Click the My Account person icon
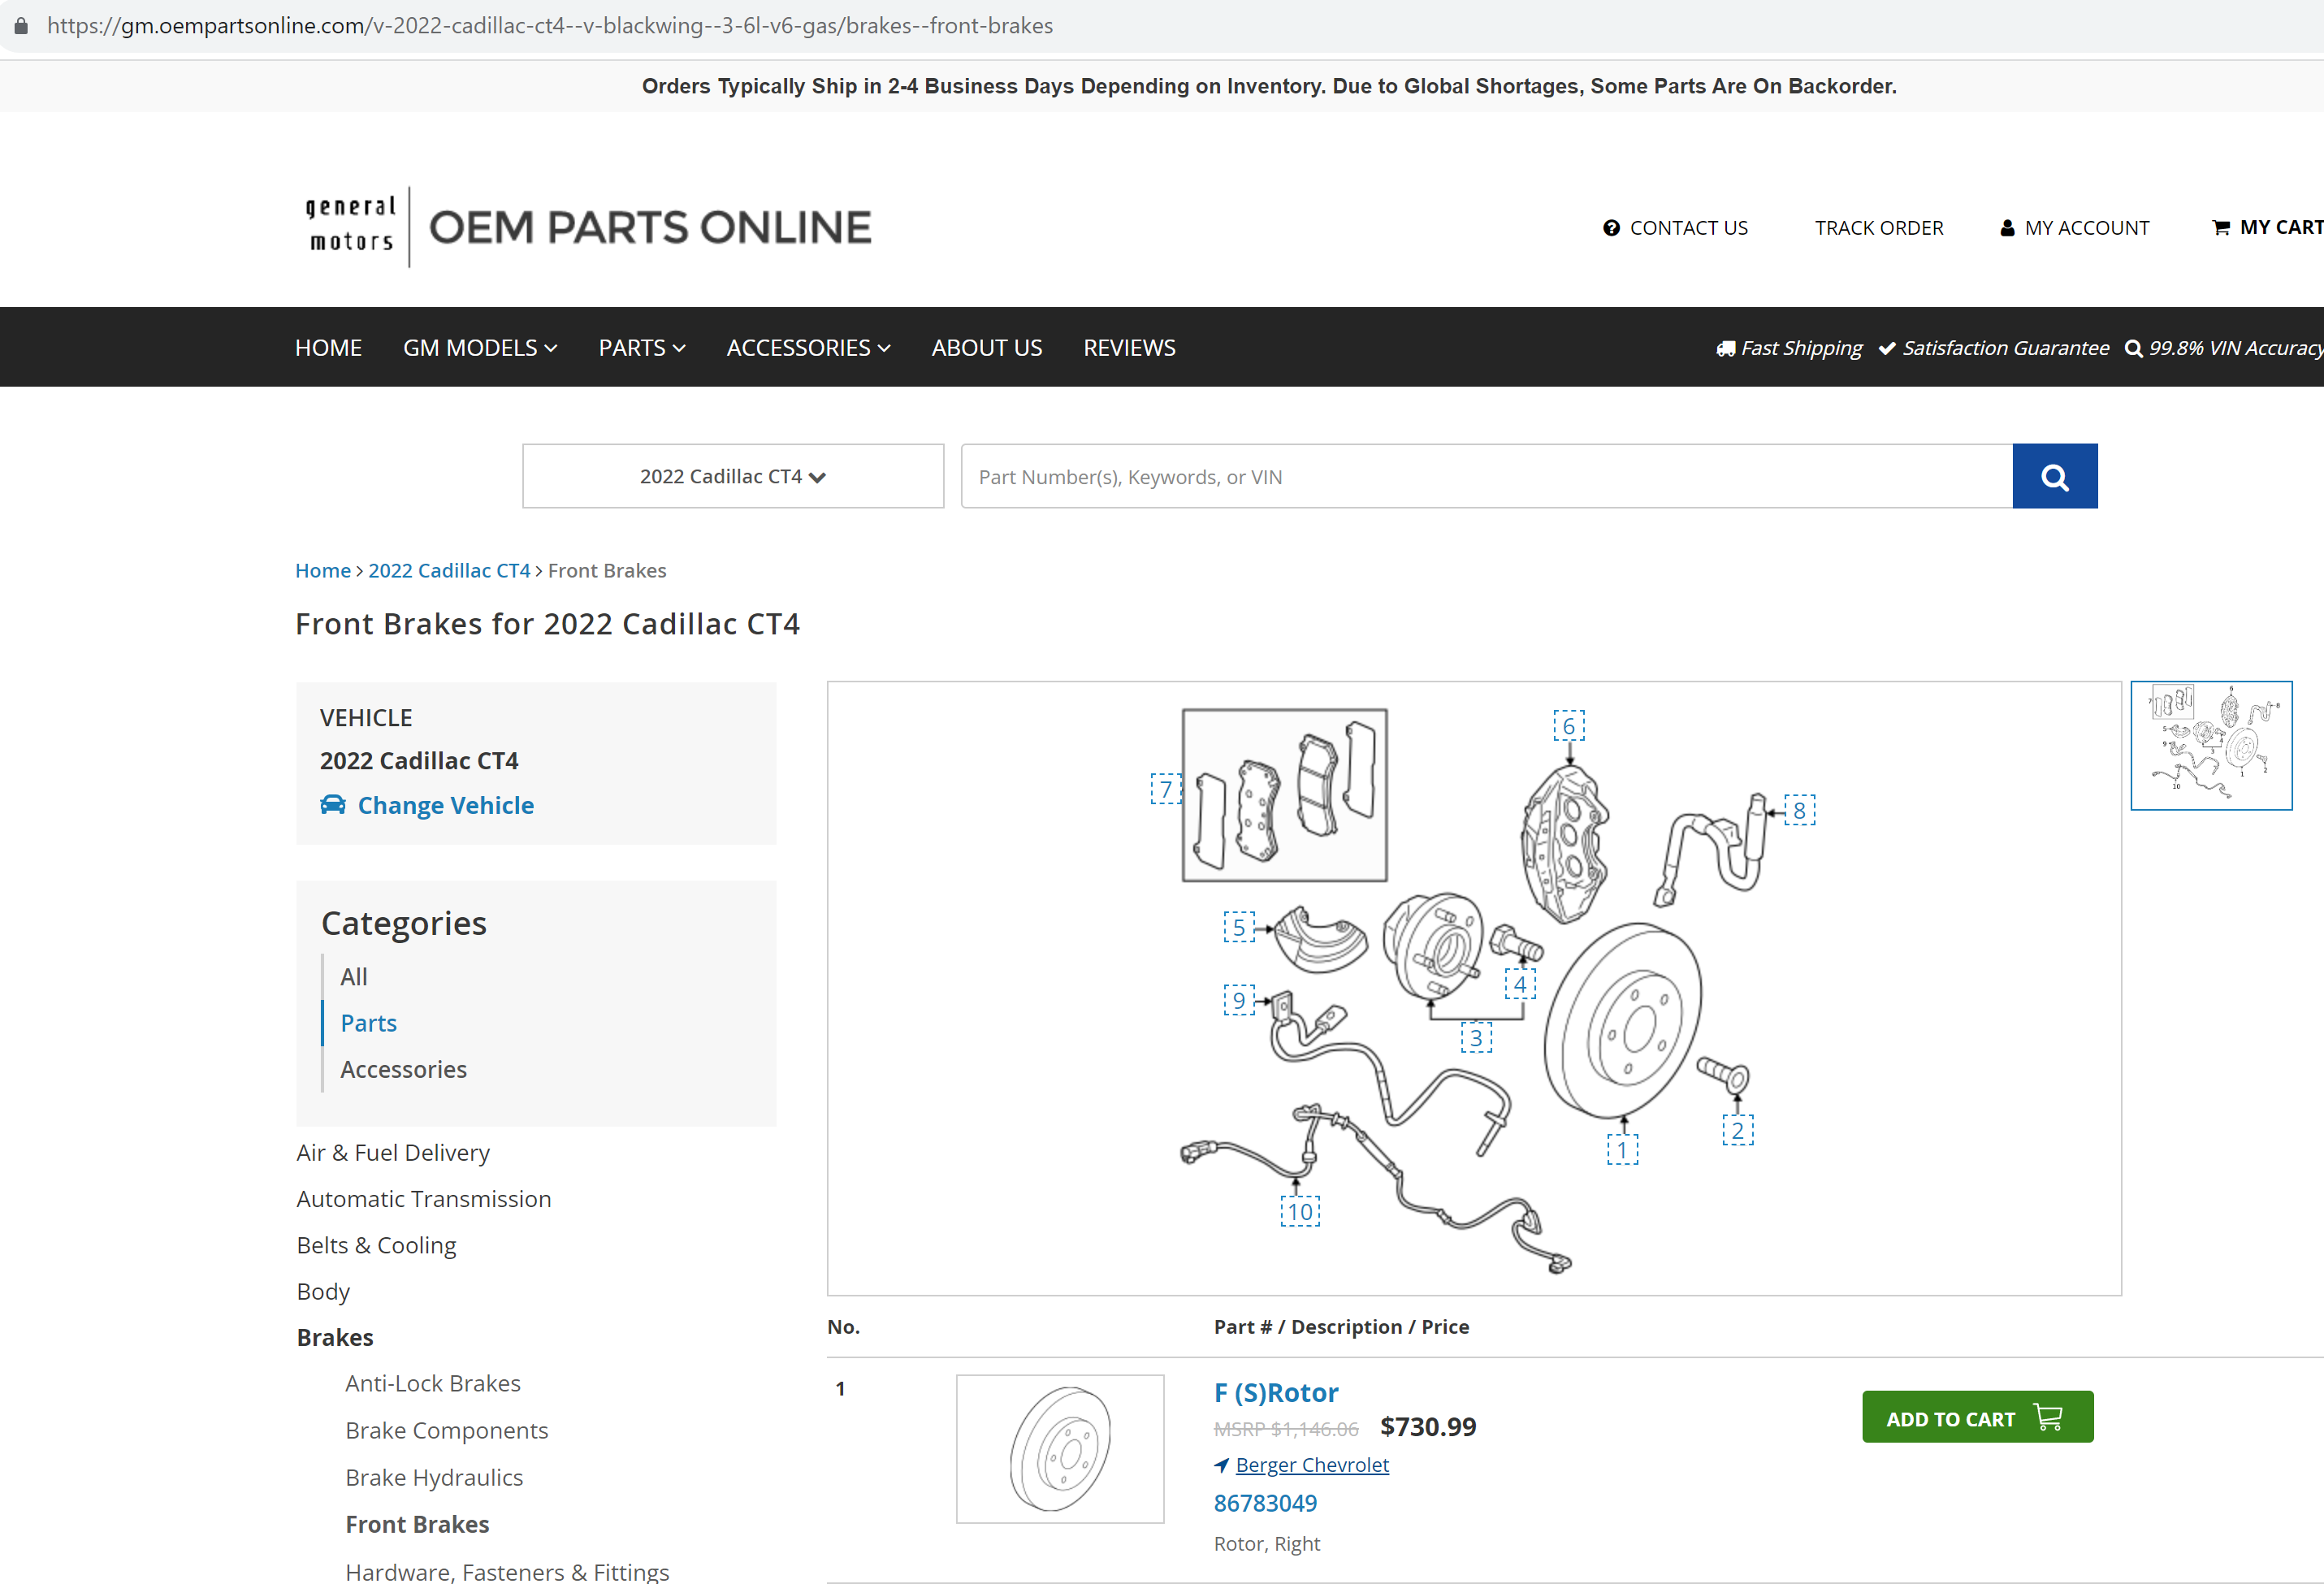 [2007, 228]
